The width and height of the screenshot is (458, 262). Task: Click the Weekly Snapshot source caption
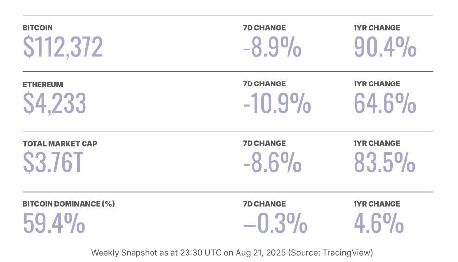232,253
